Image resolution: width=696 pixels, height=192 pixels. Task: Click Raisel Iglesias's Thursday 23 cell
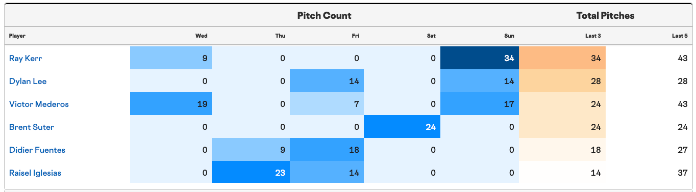(250, 173)
